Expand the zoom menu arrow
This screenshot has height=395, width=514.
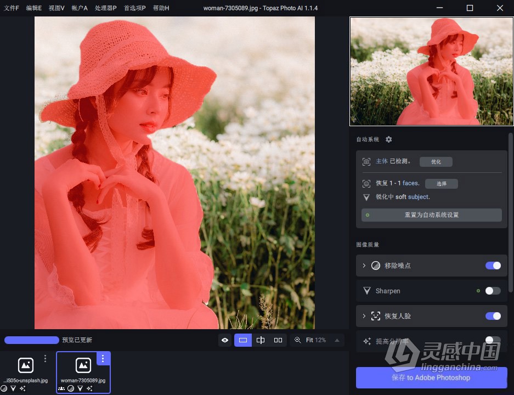click(x=337, y=340)
